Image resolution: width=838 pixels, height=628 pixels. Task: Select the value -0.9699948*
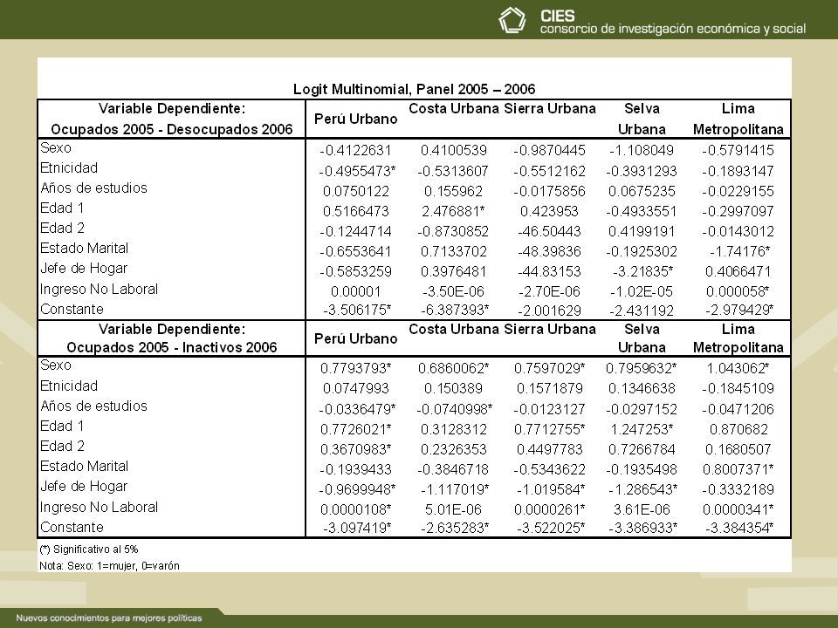click(357, 489)
